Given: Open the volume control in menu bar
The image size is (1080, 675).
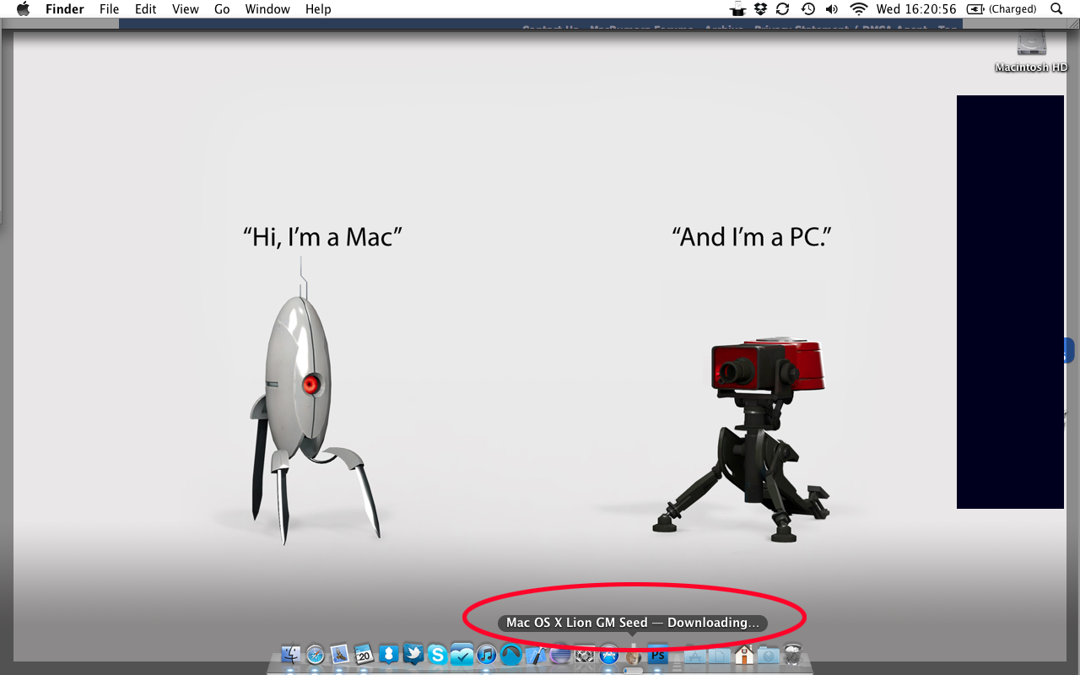Looking at the screenshot, I should tap(832, 9).
